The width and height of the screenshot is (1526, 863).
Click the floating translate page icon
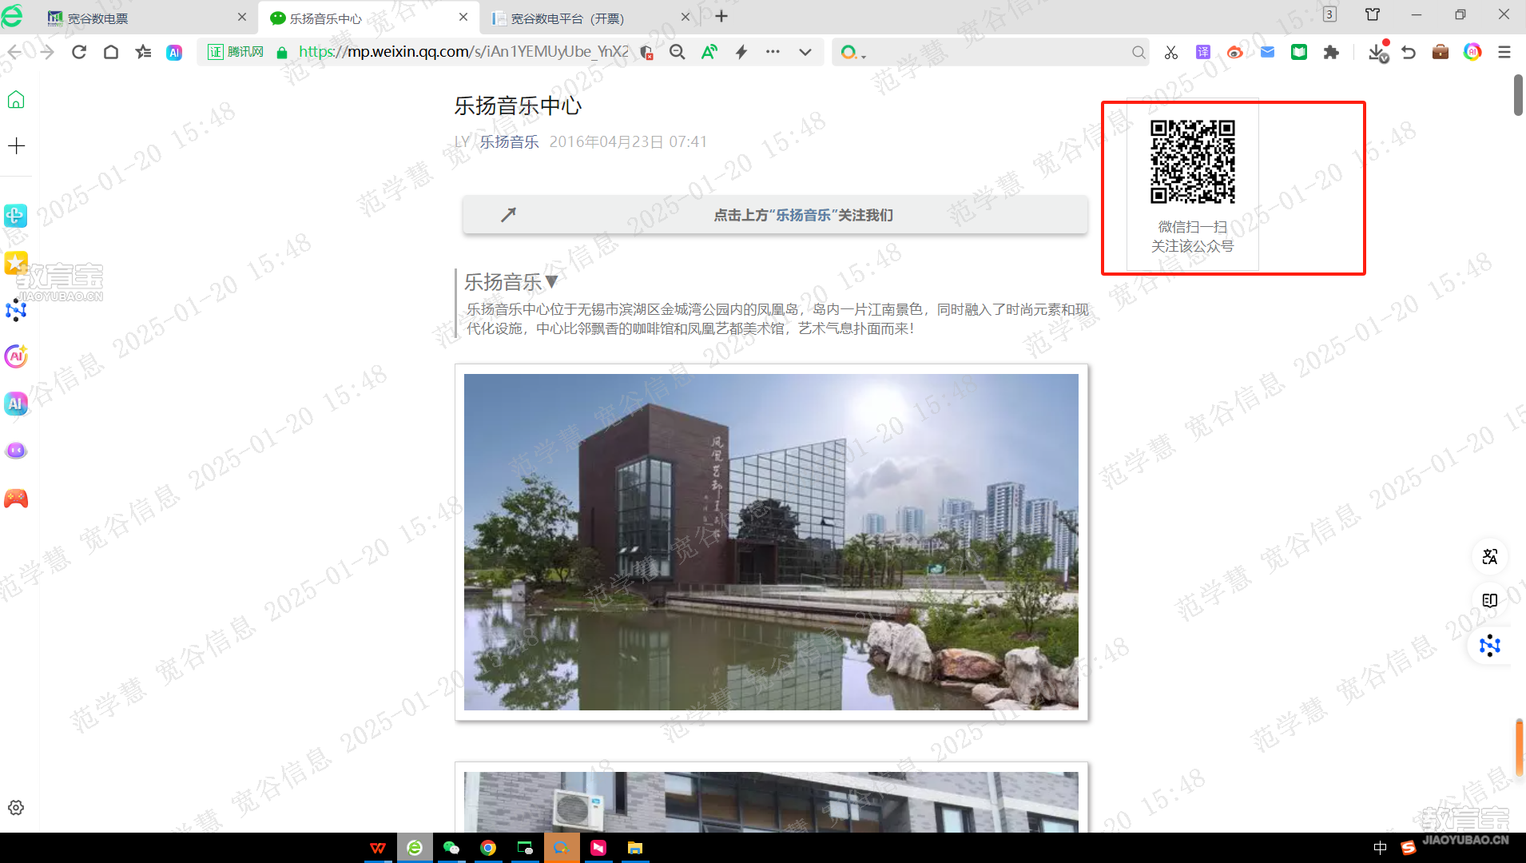pyautogui.click(x=1490, y=557)
